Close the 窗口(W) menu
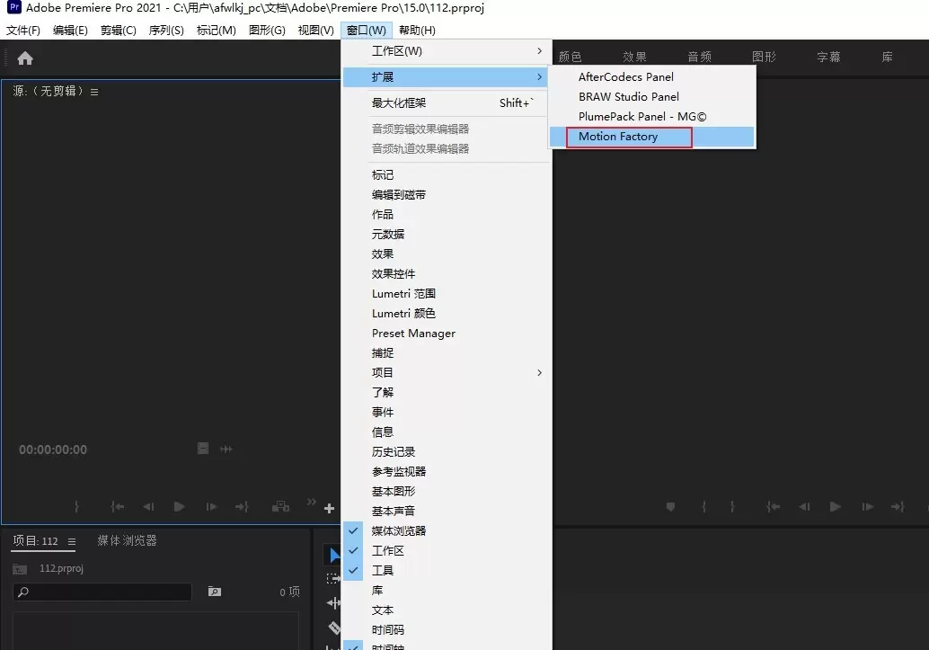 pyautogui.click(x=367, y=31)
